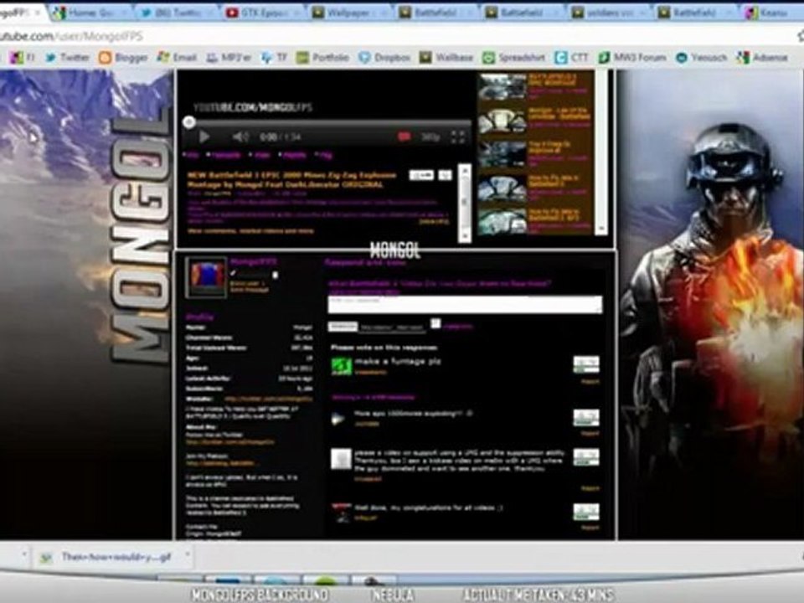Vote on the '1000mines exploding' comment
The image size is (804, 603).
click(586, 417)
